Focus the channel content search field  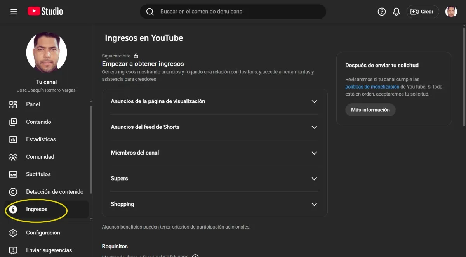tap(233, 12)
